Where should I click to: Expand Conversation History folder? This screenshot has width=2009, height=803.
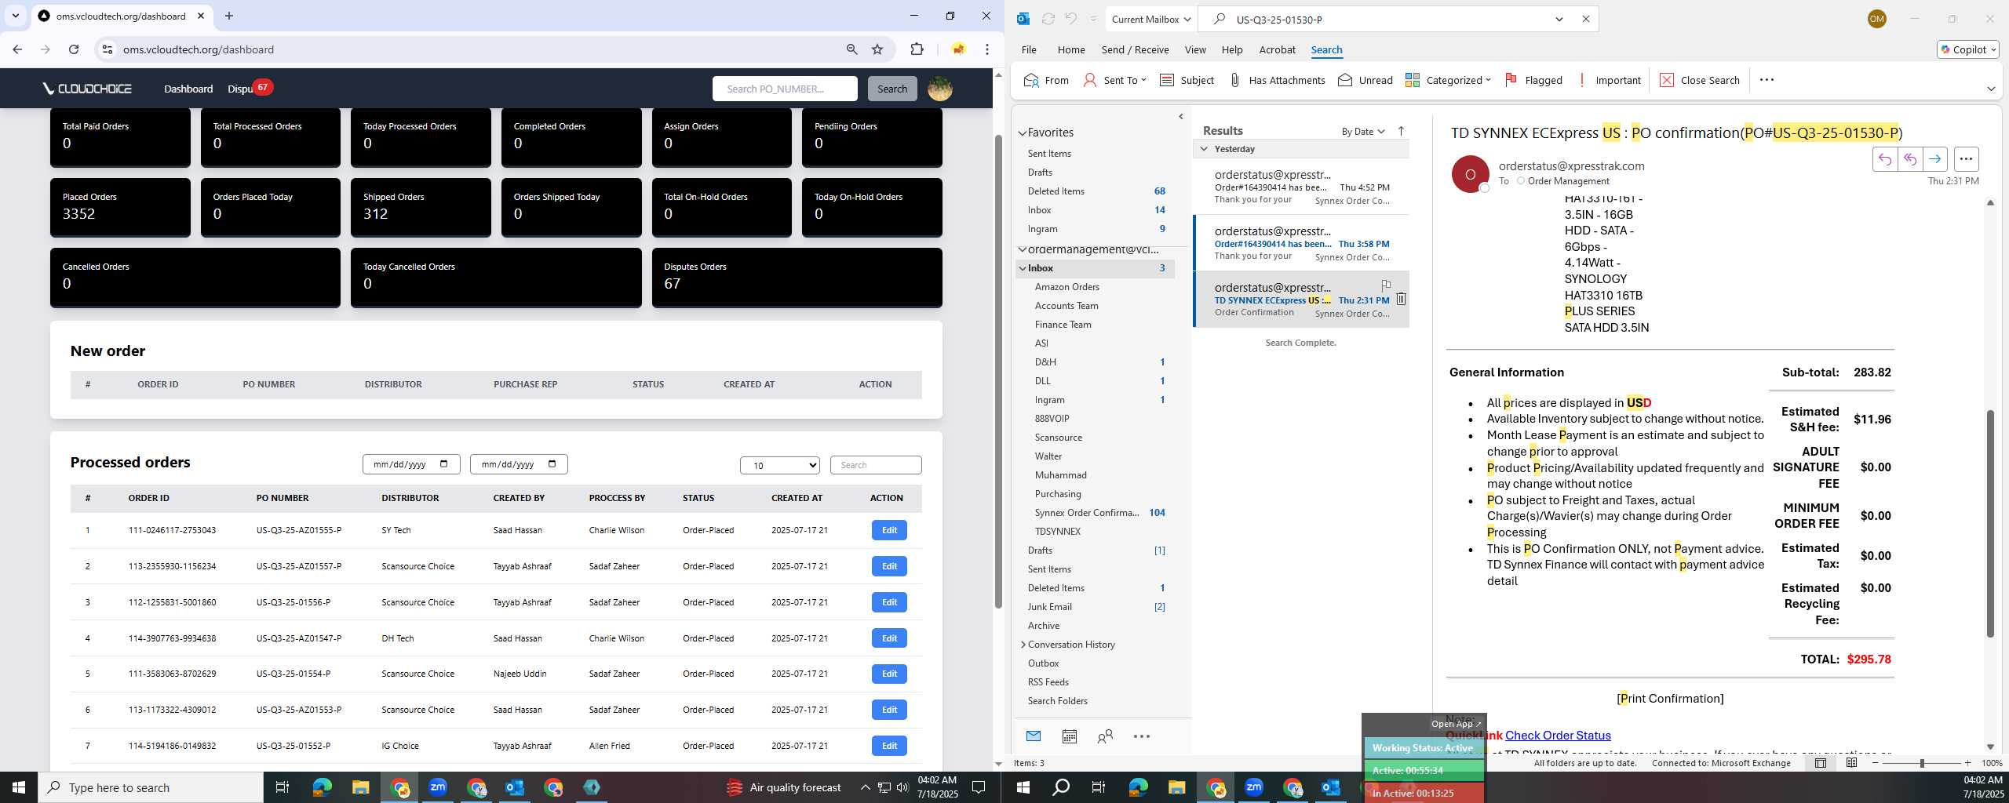tap(1023, 645)
